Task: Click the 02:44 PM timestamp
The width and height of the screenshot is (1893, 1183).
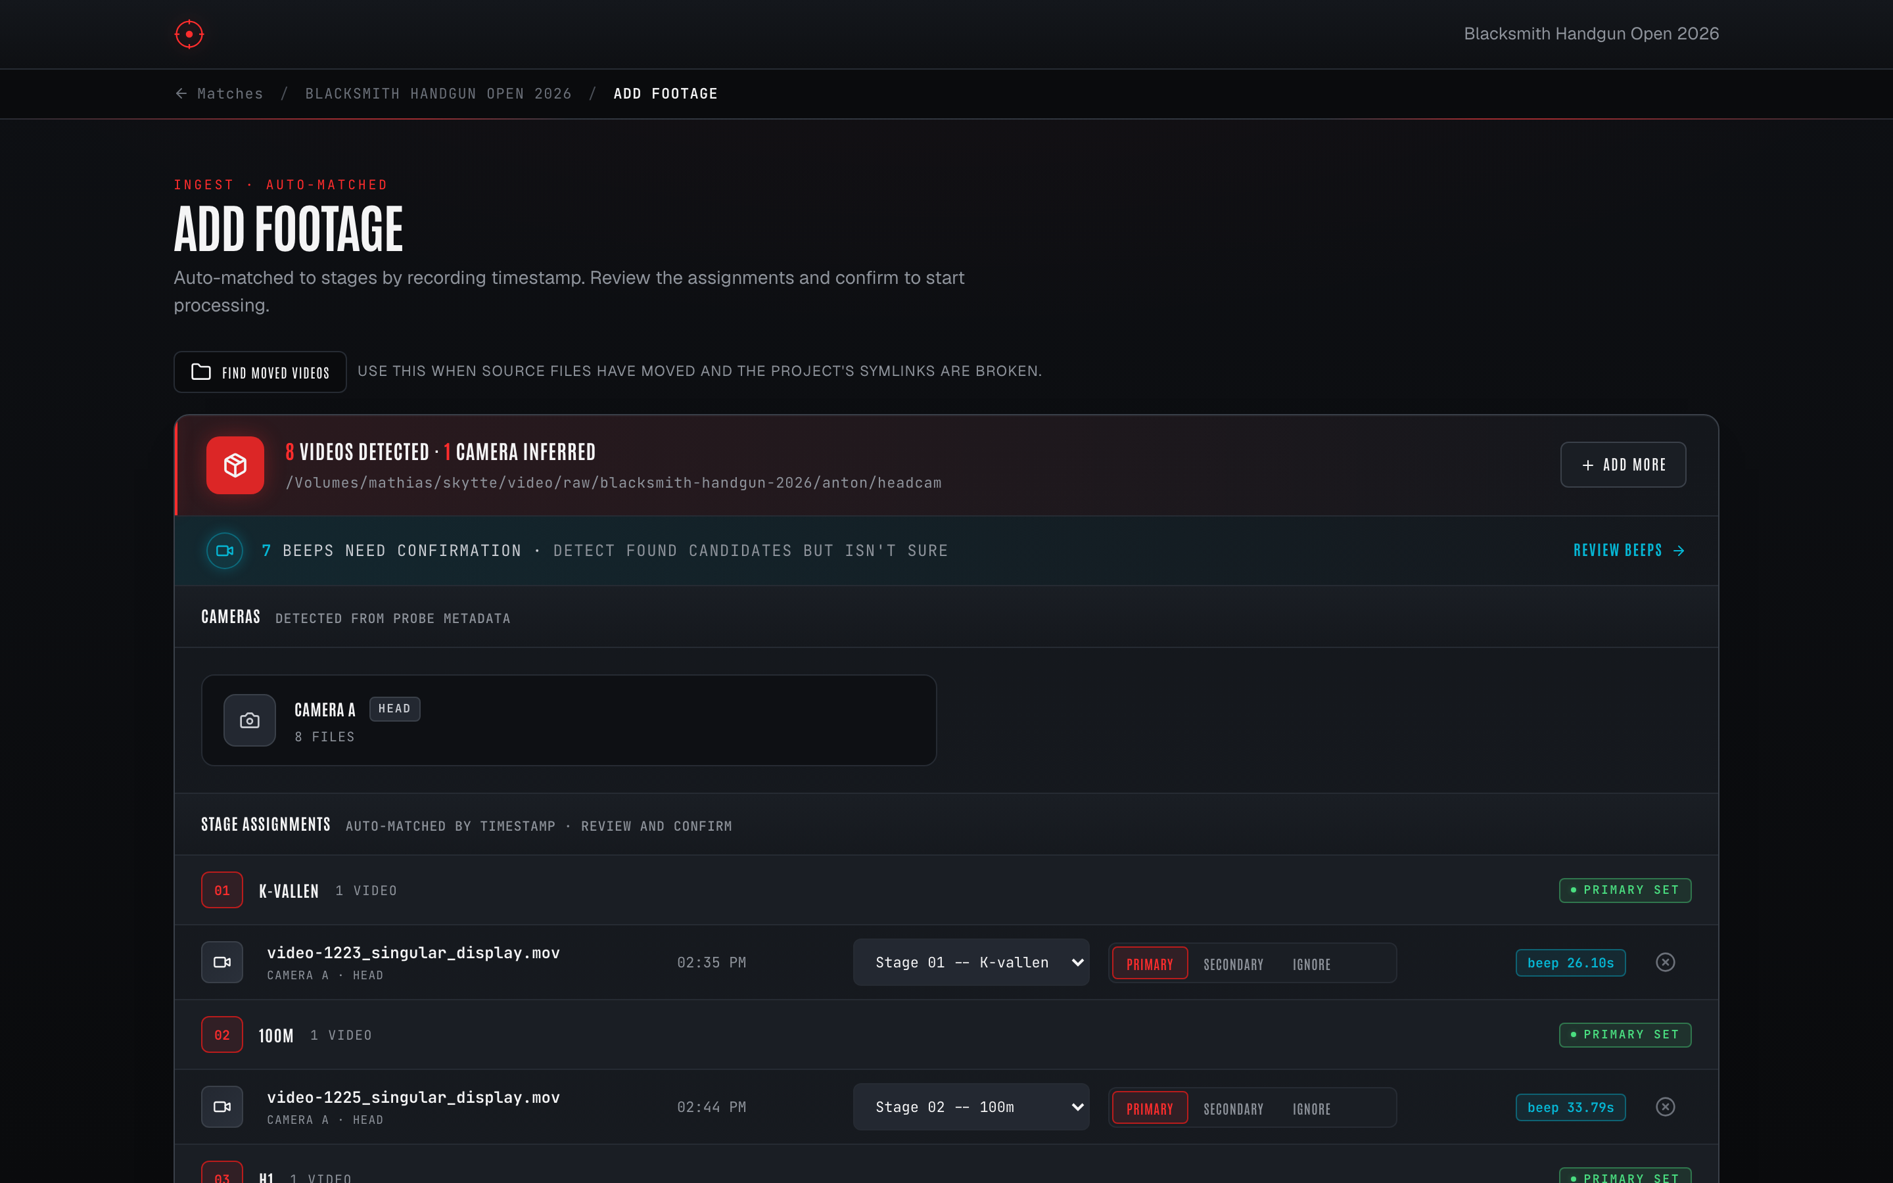Action: coord(711,1107)
